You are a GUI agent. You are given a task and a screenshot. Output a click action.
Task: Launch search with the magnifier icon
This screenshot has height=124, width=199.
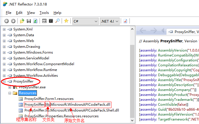point(58,21)
